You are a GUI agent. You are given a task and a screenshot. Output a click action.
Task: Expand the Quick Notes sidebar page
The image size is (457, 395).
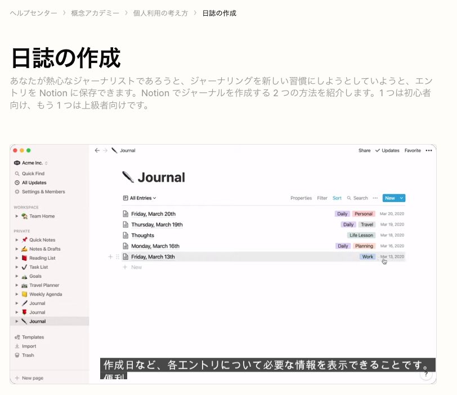17,240
